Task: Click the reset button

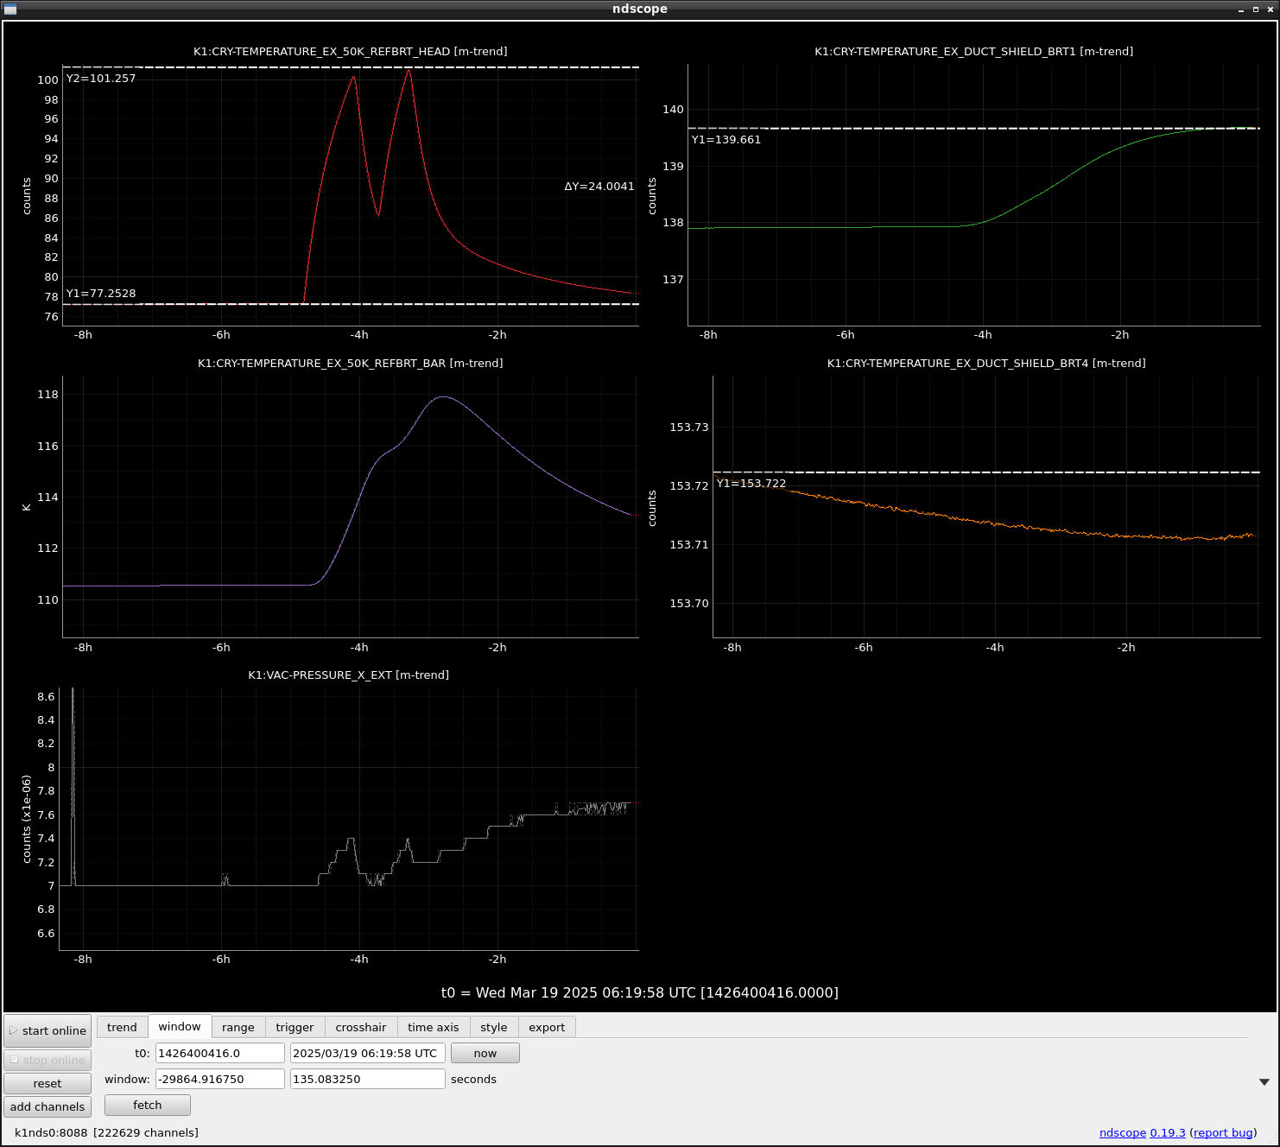Action: click(x=48, y=1083)
